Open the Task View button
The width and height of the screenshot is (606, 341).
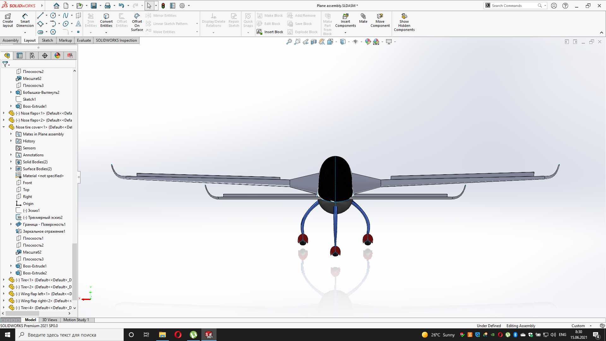click(x=146, y=335)
